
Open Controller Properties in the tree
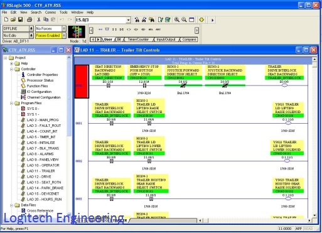(x=42, y=75)
